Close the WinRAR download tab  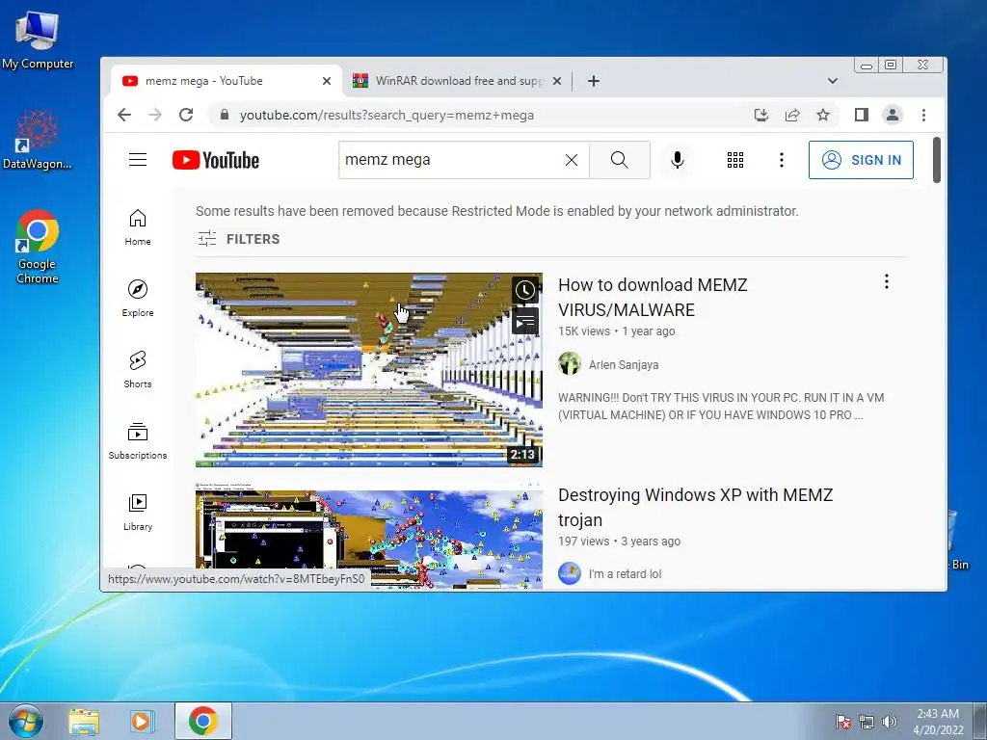(x=556, y=81)
